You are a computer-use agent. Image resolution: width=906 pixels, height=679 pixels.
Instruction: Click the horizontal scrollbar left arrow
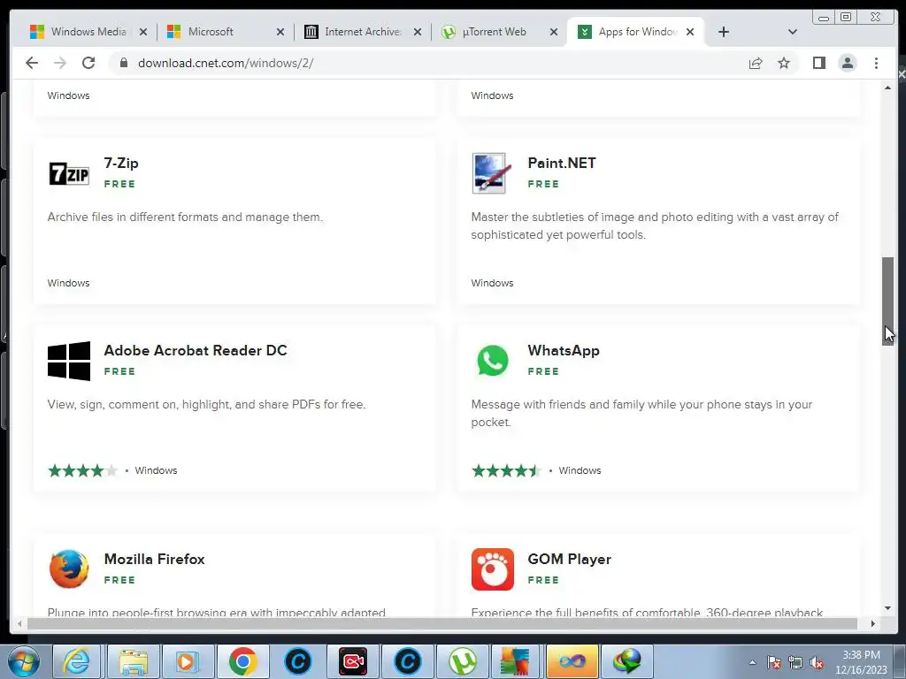[19, 623]
